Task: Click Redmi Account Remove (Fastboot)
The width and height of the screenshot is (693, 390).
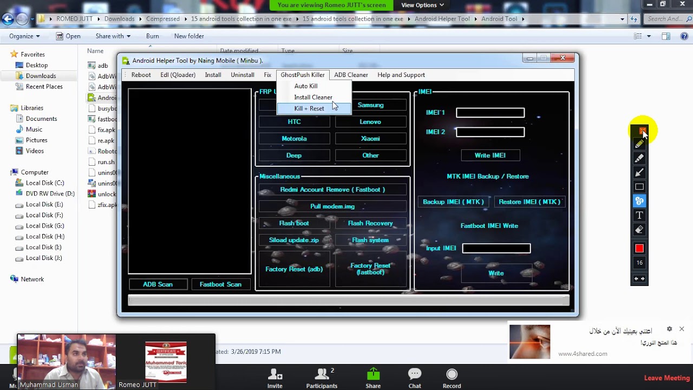Action: [332, 190]
